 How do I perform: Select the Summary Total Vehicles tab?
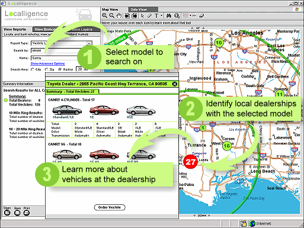tap(72, 91)
